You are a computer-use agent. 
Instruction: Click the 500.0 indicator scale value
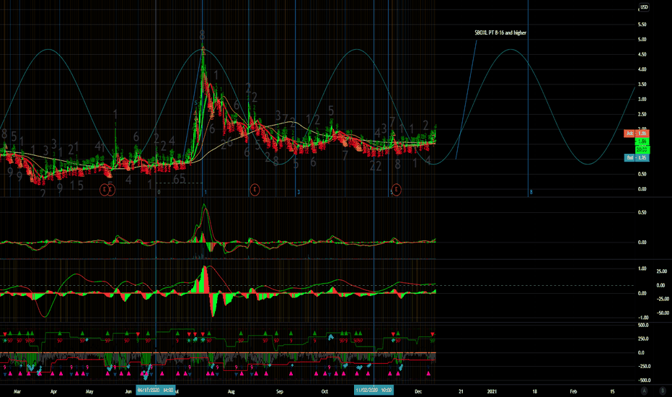[x=643, y=326]
